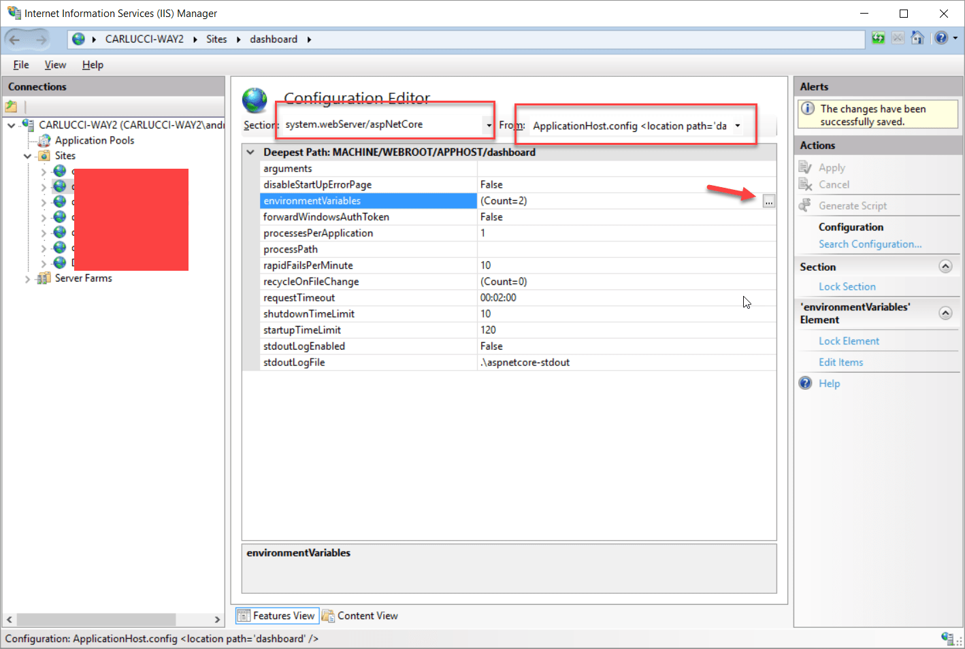Click the Server Farms icon in the tree
This screenshot has width=965, height=649.
44,278
